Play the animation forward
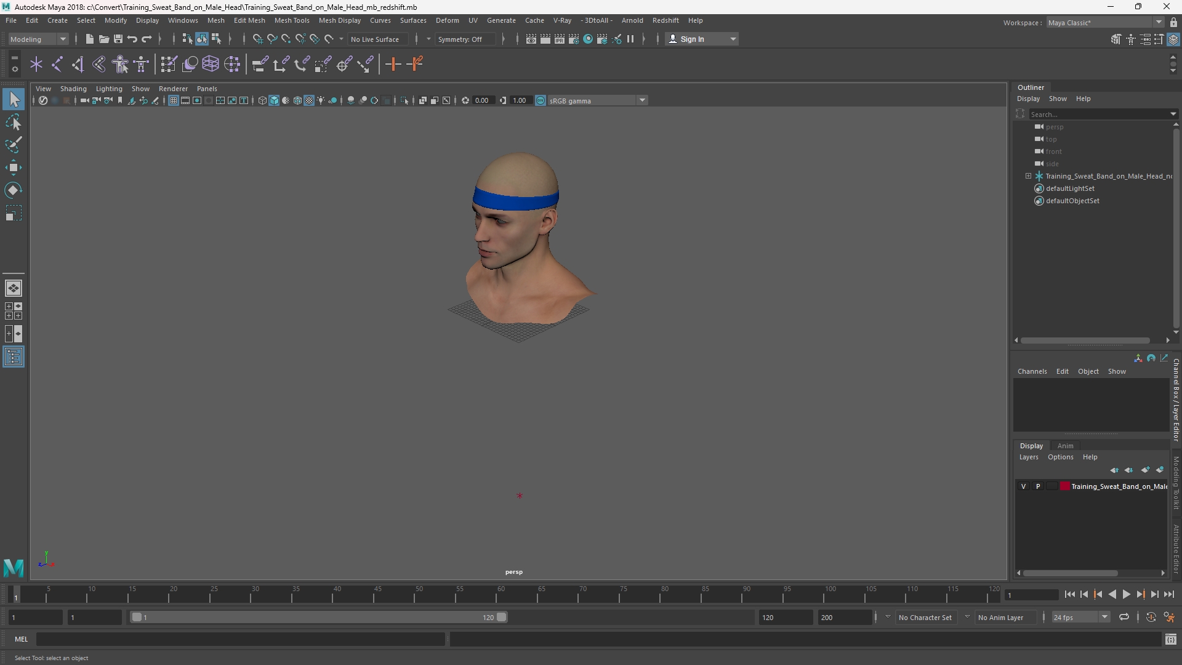Viewport: 1182px width, 665px height. point(1126,594)
